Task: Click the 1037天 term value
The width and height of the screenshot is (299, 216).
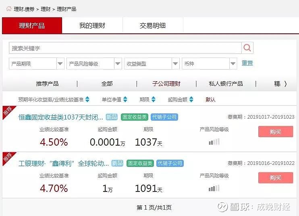Action: coord(149,142)
